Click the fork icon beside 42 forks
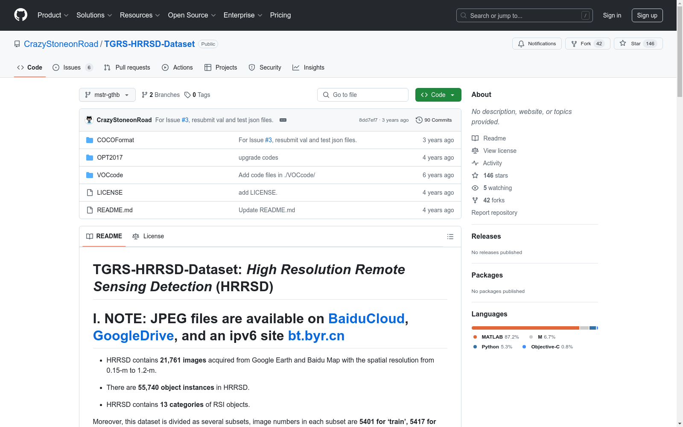Image resolution: width=683 pixels, height=427 pixels. point(475,200)
